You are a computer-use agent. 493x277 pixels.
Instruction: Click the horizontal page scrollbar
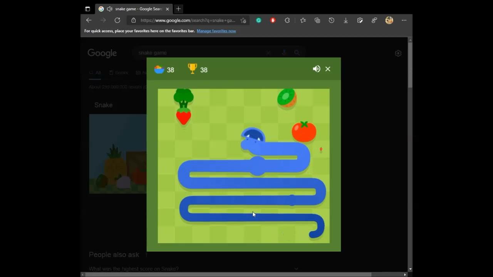[x=228, y=275]
